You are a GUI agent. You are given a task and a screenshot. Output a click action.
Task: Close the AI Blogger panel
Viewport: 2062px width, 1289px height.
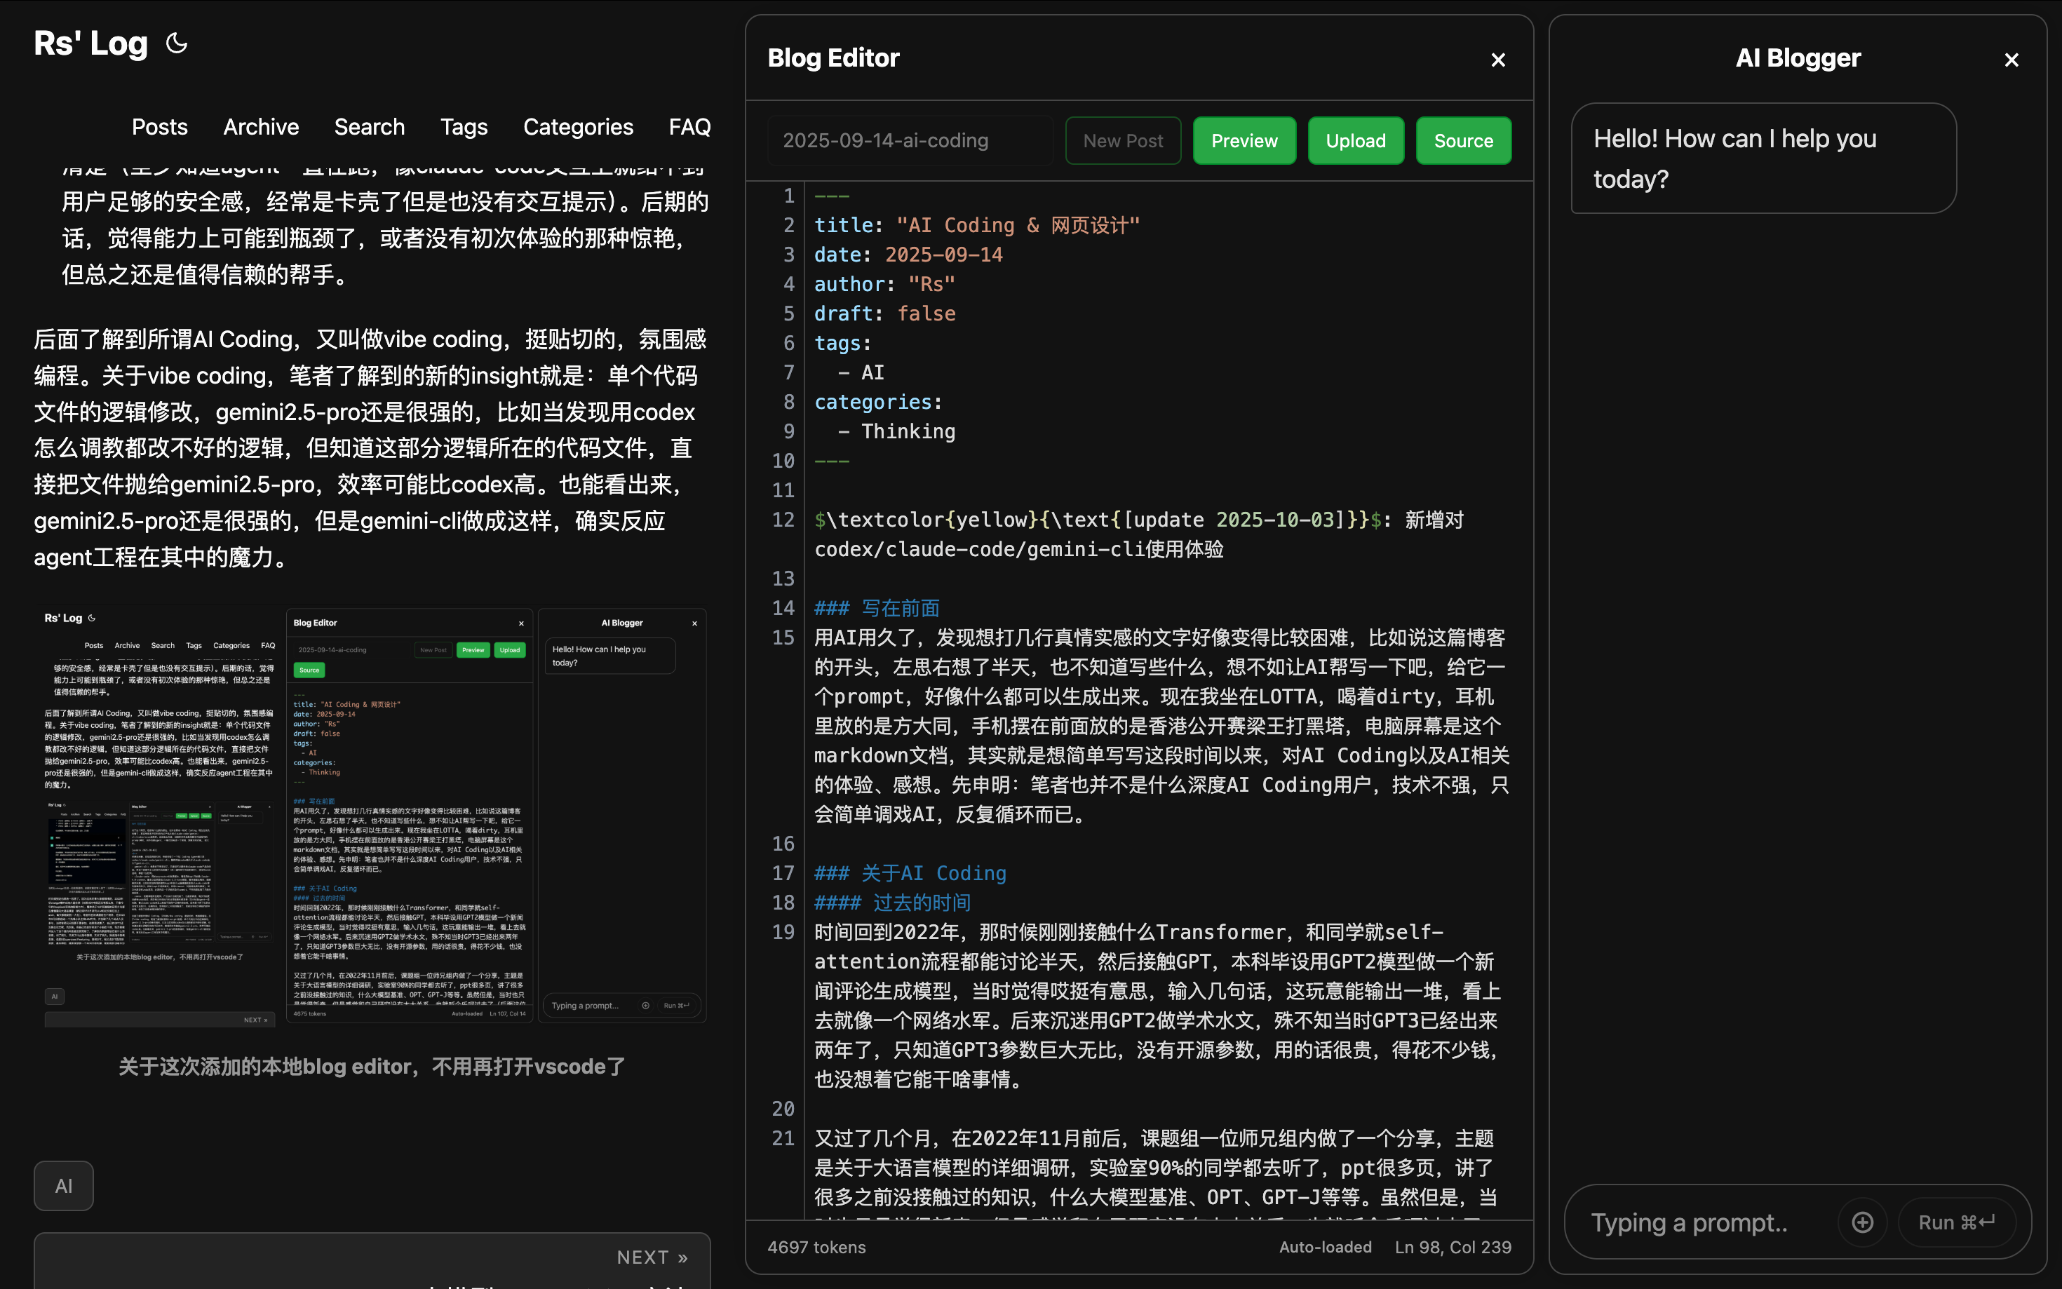[2011, 60]
